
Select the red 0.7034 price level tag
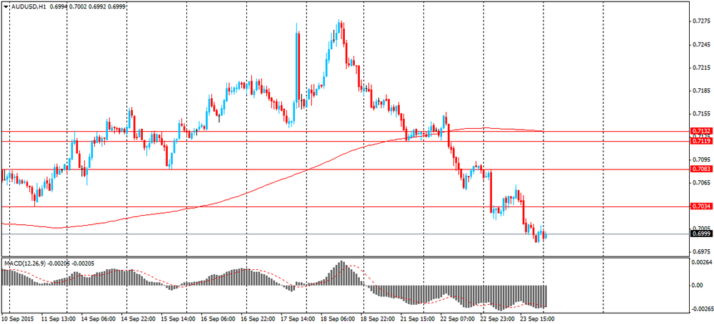pyautogui.click(x=700, y=207)
